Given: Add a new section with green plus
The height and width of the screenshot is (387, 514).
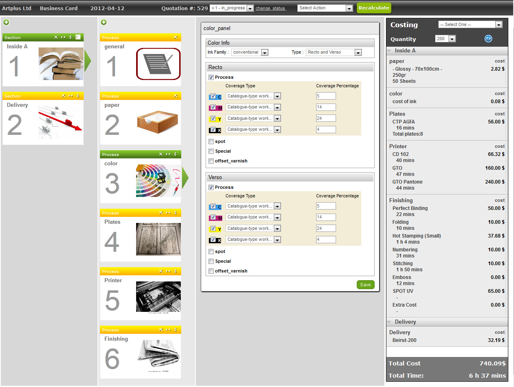Looking at the screenshot, I should tap(6, 22).
